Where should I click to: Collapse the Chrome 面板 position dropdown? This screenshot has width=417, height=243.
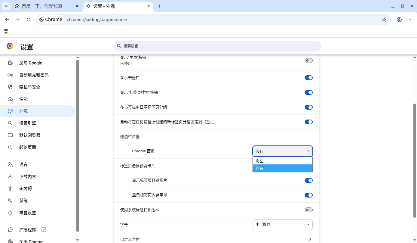coord(283,151)
